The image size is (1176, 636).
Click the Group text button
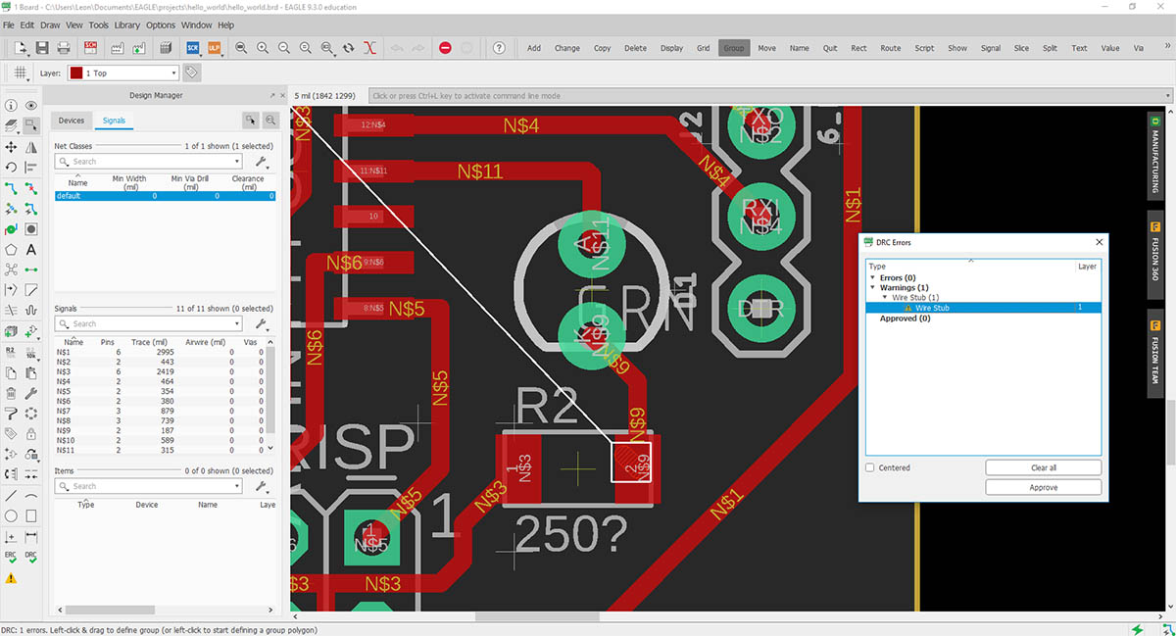pyautogui.click(x=733, y=48)
